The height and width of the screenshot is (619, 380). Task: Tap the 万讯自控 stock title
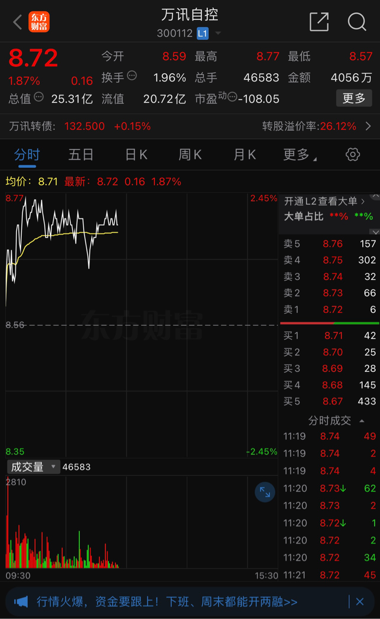click(x=190, y=15)
